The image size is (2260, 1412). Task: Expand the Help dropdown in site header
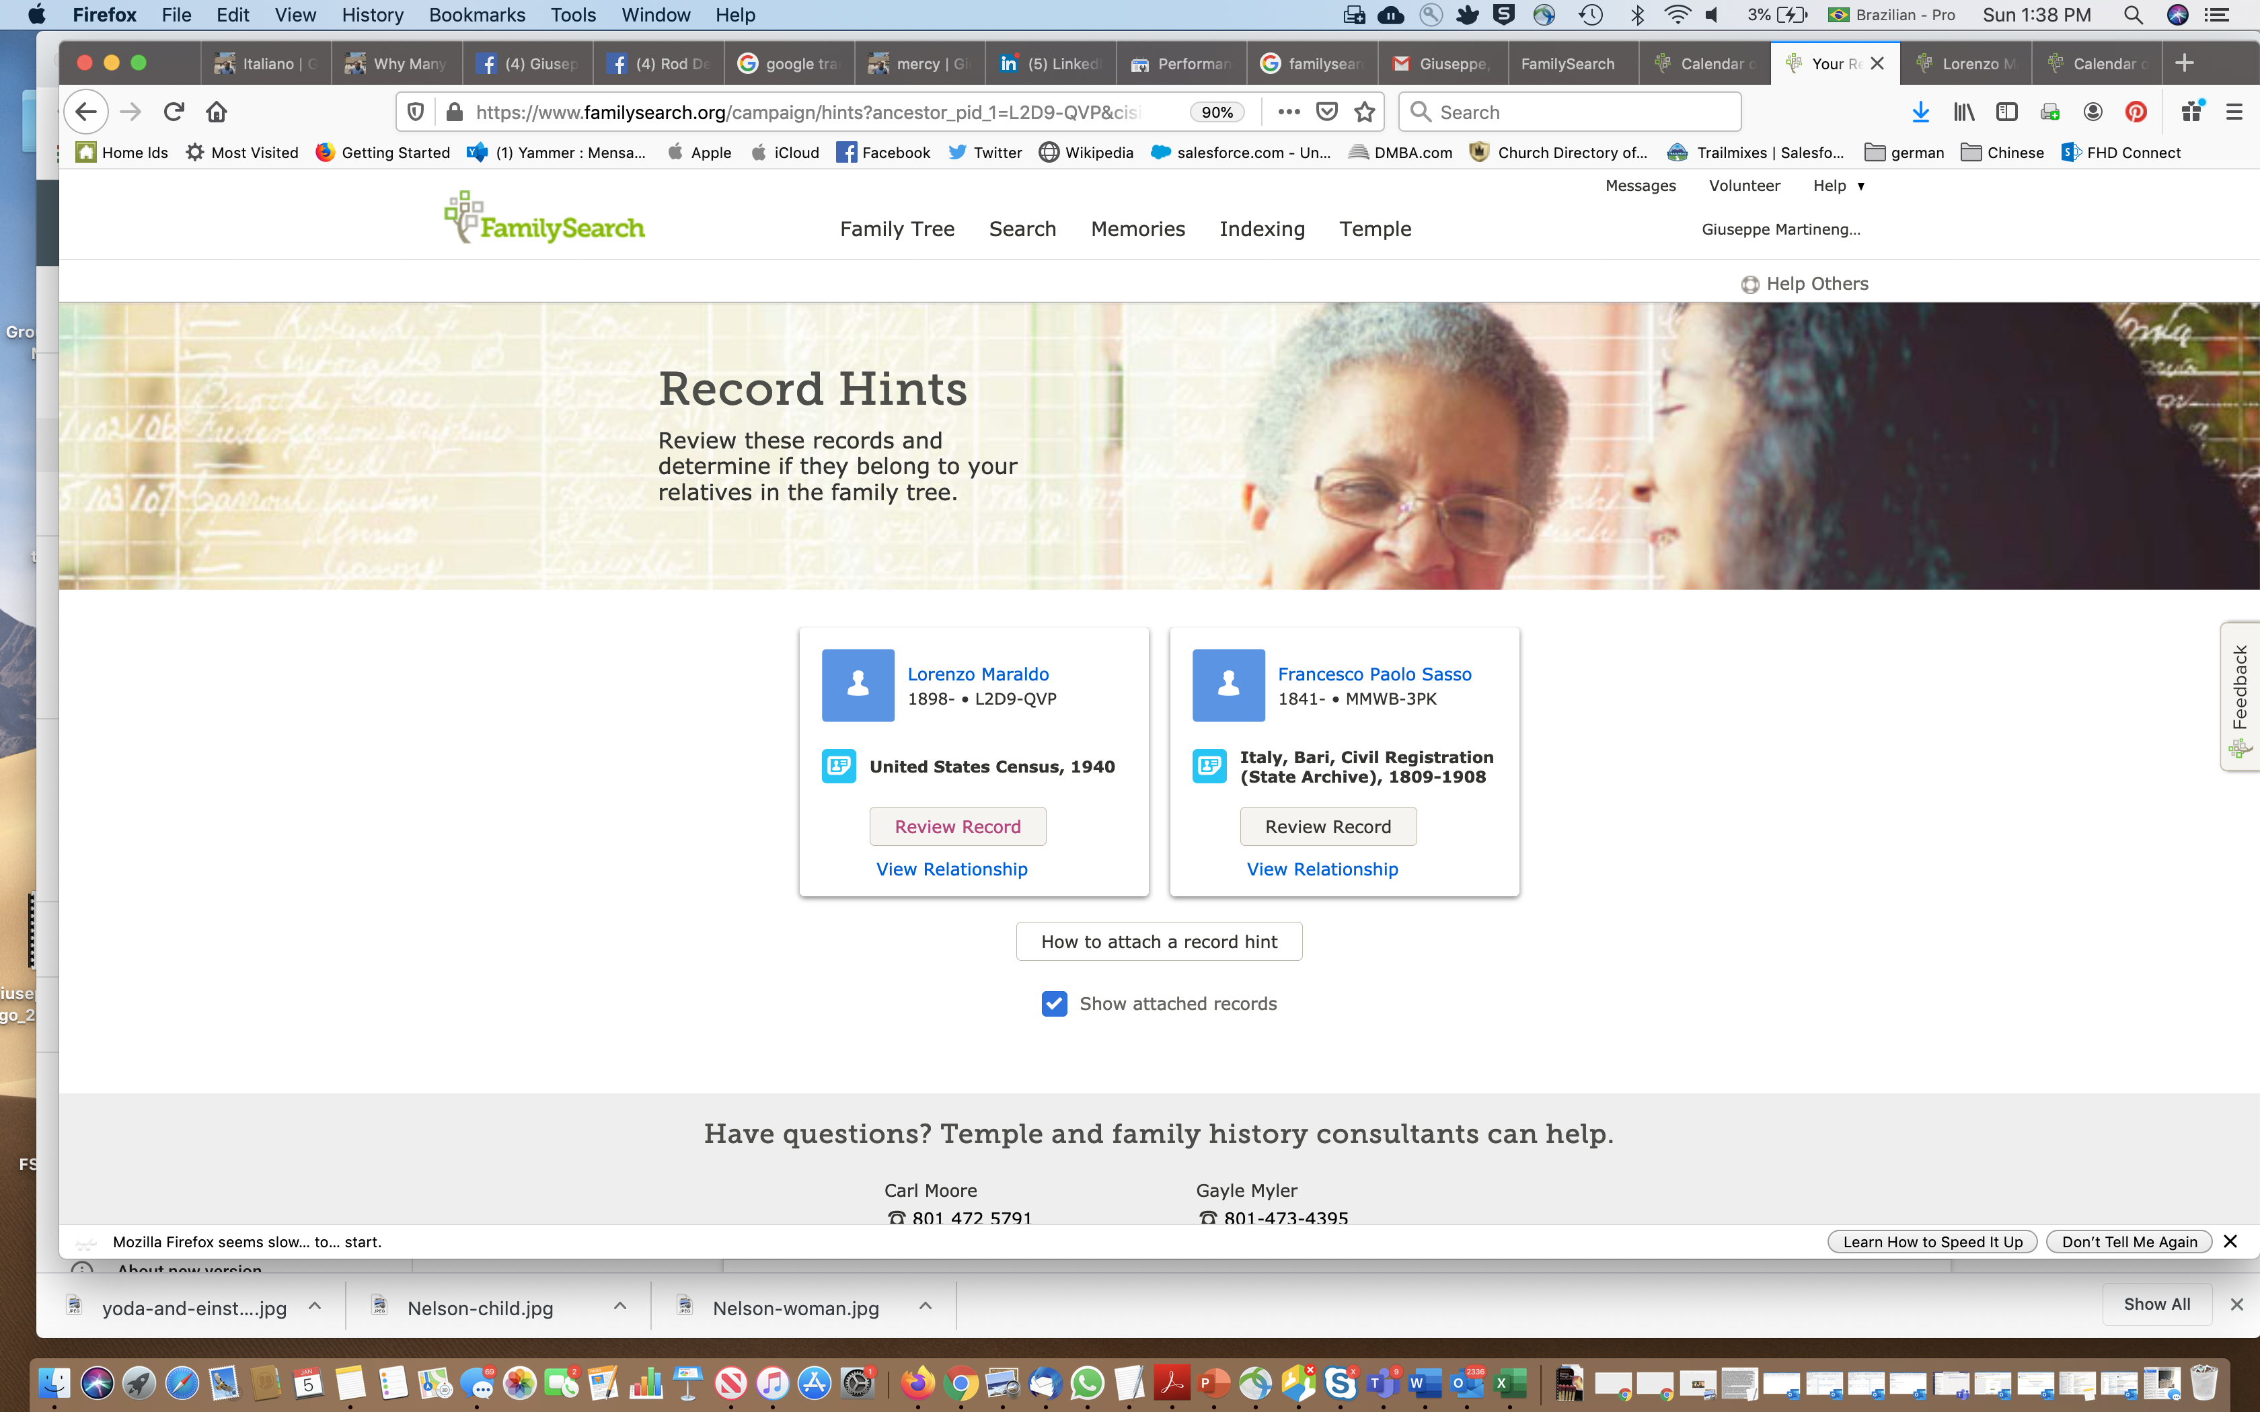[x=1838, y=186]
